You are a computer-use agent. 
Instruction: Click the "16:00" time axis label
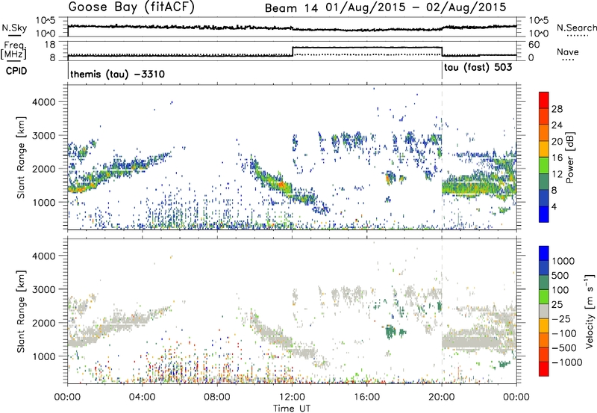coord(366,397)
